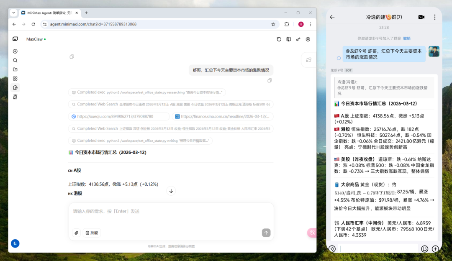This screenshot has height=261, width=452.
Task: Click the MaxClaw title with green status dot
Action: (x=36, y=39)
